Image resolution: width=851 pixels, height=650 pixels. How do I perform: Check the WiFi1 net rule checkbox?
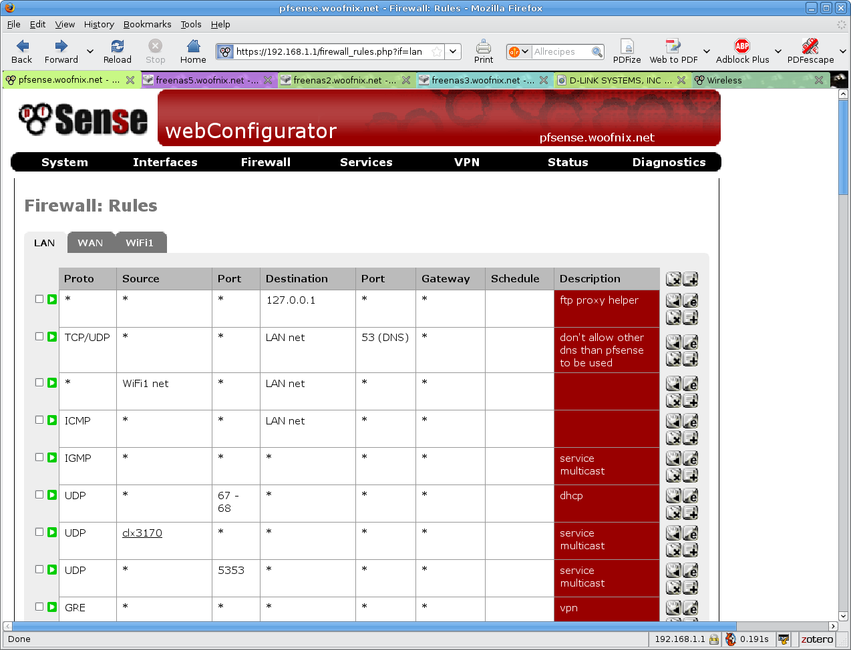pos(39,382)
